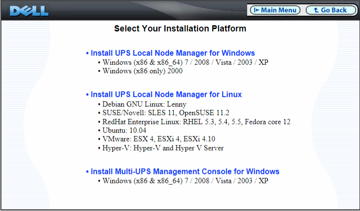Open Install Multi-UPS Management Console for Windows
Image resolution: width=360 pixels, height=211 pixels.
185,172
